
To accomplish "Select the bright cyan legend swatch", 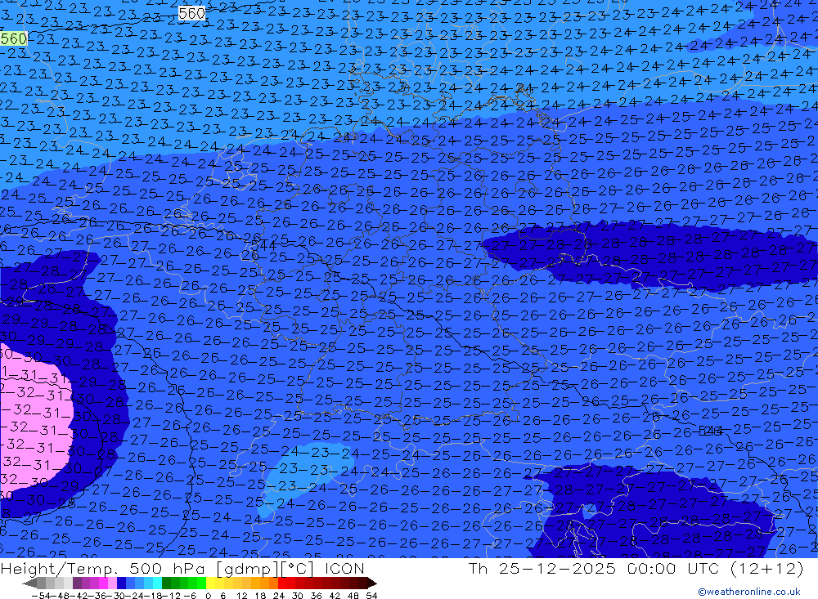I will click(x=157, y=583).
